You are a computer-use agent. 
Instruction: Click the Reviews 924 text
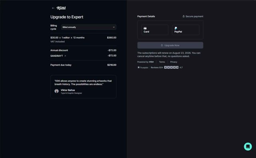[157, 68]
